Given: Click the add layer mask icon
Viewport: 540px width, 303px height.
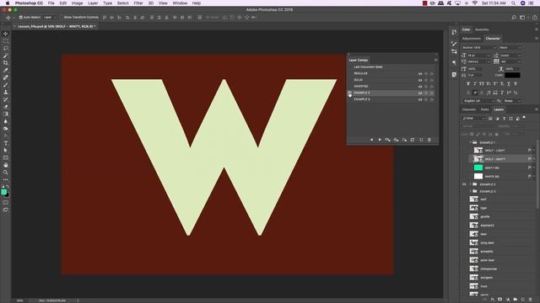Looking at the screenshot, I should 500,300.
